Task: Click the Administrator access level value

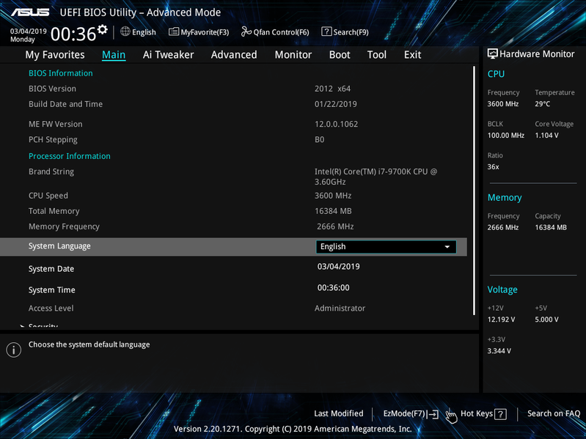Action: click(x=340, y=309)
